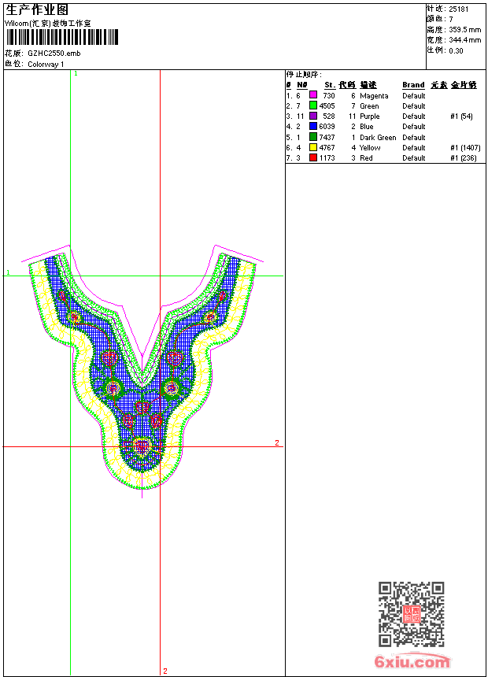Click the St. column header
This screenshot has width=488, height=677.
(x=329, y=85)
